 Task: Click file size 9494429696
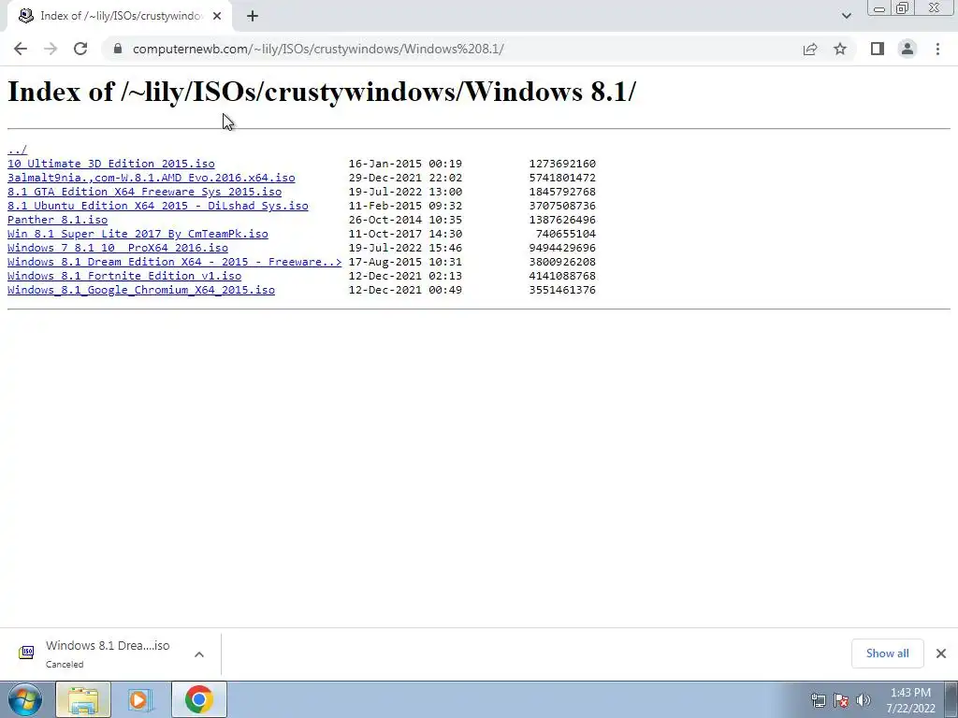coord(562,248)
